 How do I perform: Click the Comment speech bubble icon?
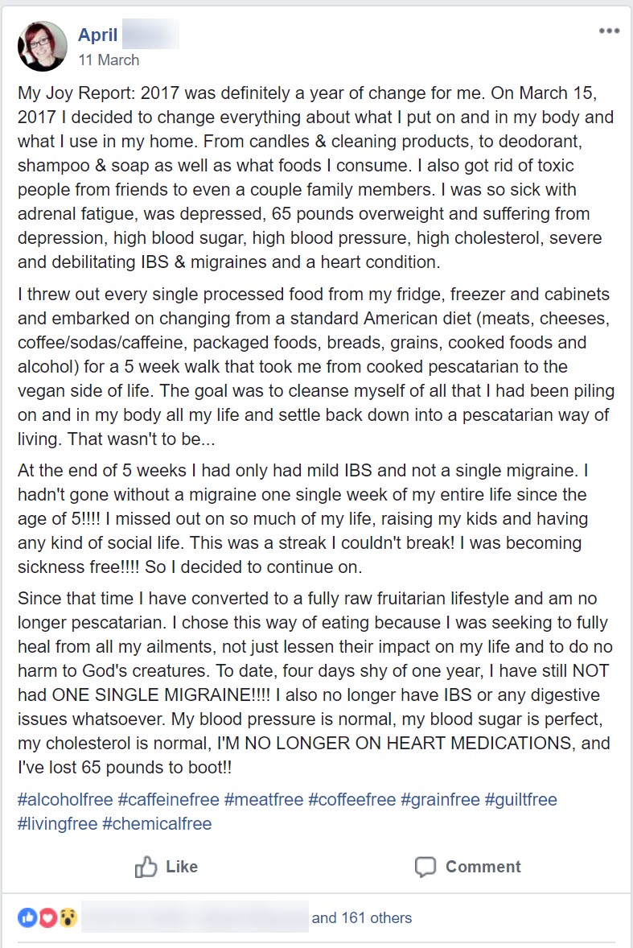click(425, 867)
